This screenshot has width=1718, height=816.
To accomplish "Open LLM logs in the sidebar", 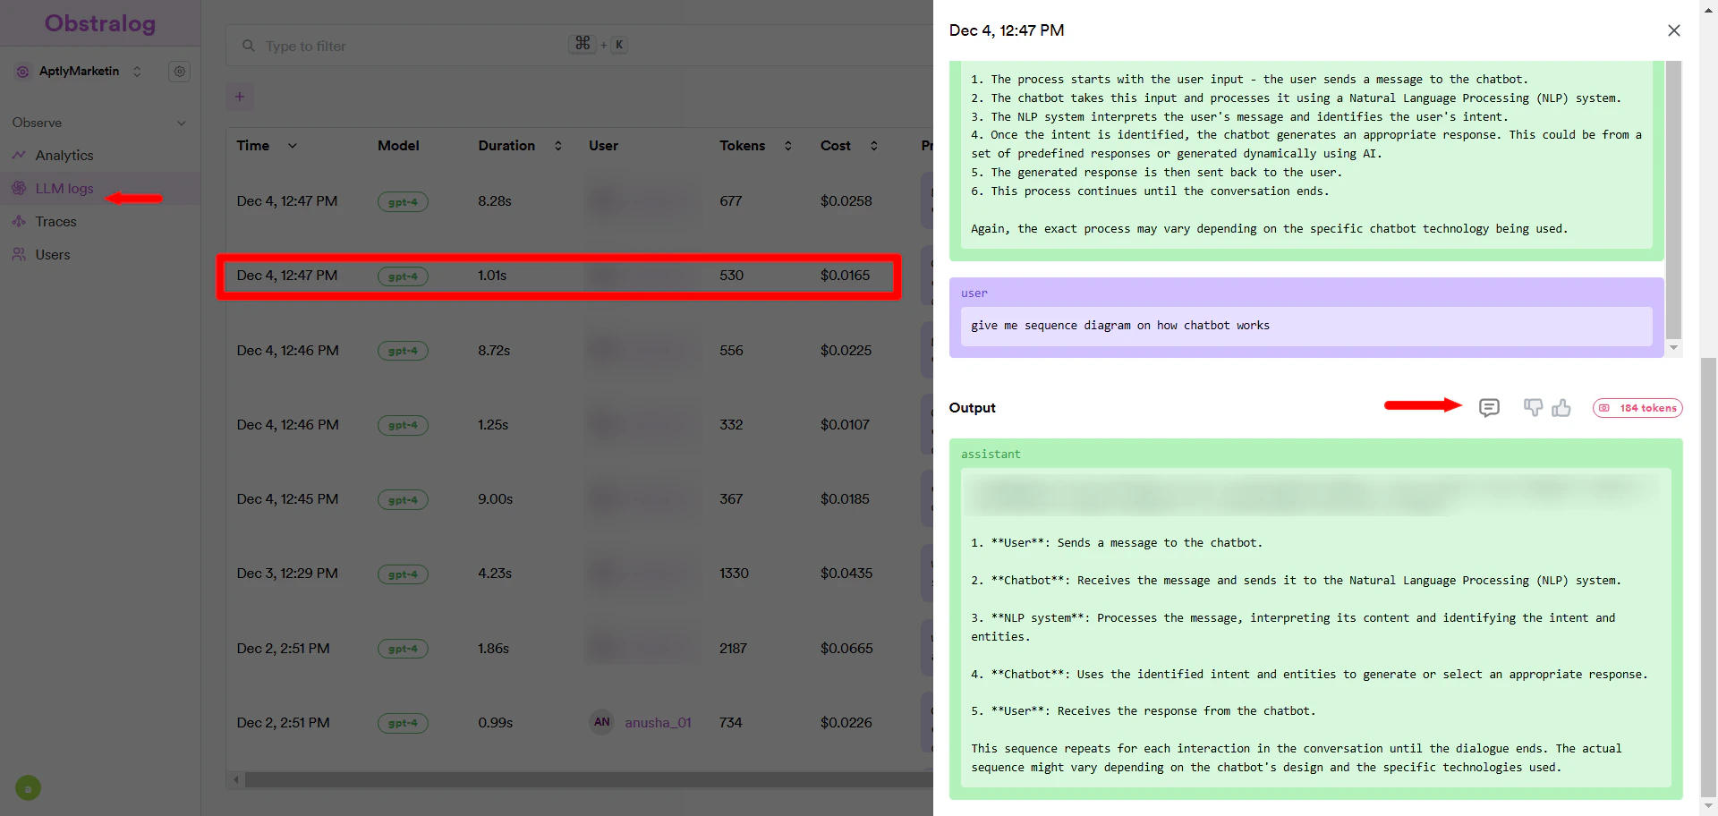I will [64, 189].
